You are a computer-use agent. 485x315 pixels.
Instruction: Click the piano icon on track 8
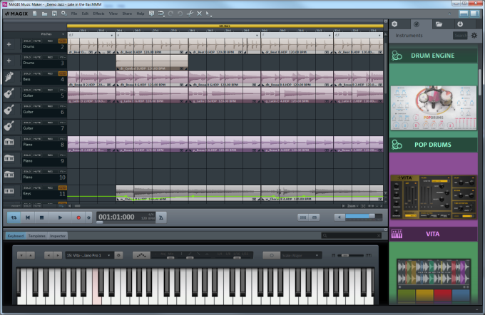tap(9, 143)
